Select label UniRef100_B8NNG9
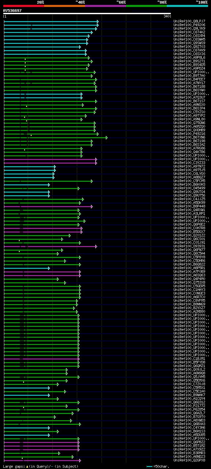The width and height of the screenshot is (211, 469). [190, 304]
